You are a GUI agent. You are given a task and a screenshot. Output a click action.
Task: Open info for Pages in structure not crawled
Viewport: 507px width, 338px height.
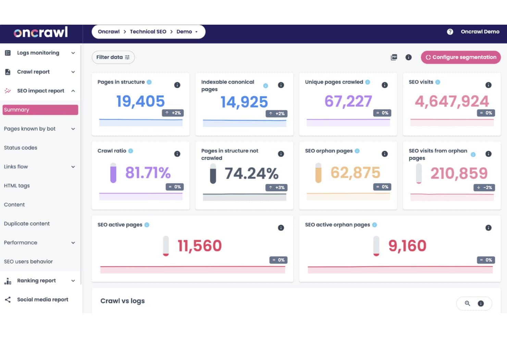click(x=281, y=154)
